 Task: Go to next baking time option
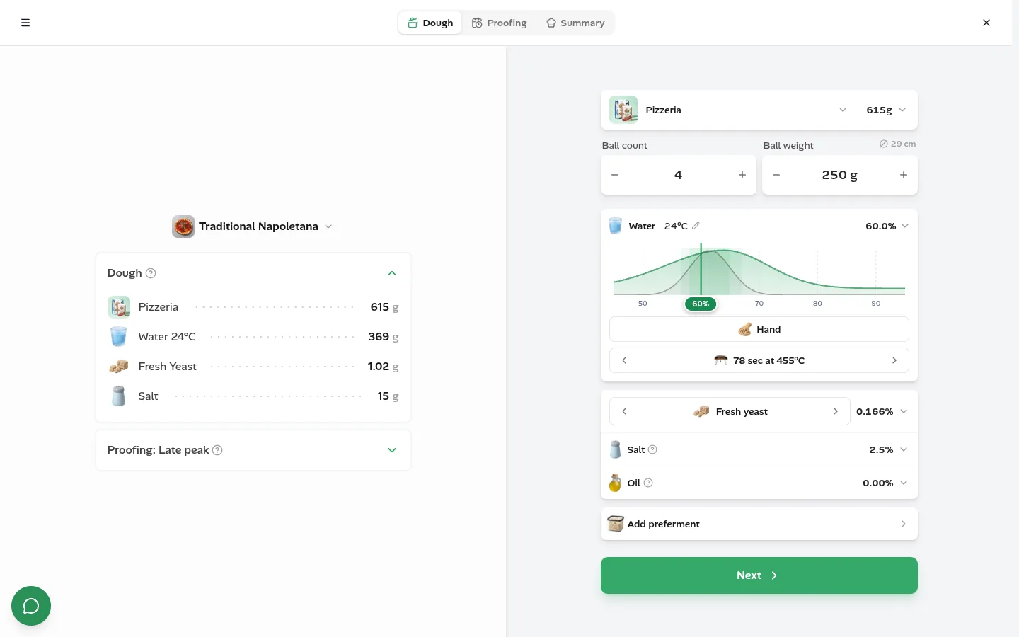coord(894,360)
